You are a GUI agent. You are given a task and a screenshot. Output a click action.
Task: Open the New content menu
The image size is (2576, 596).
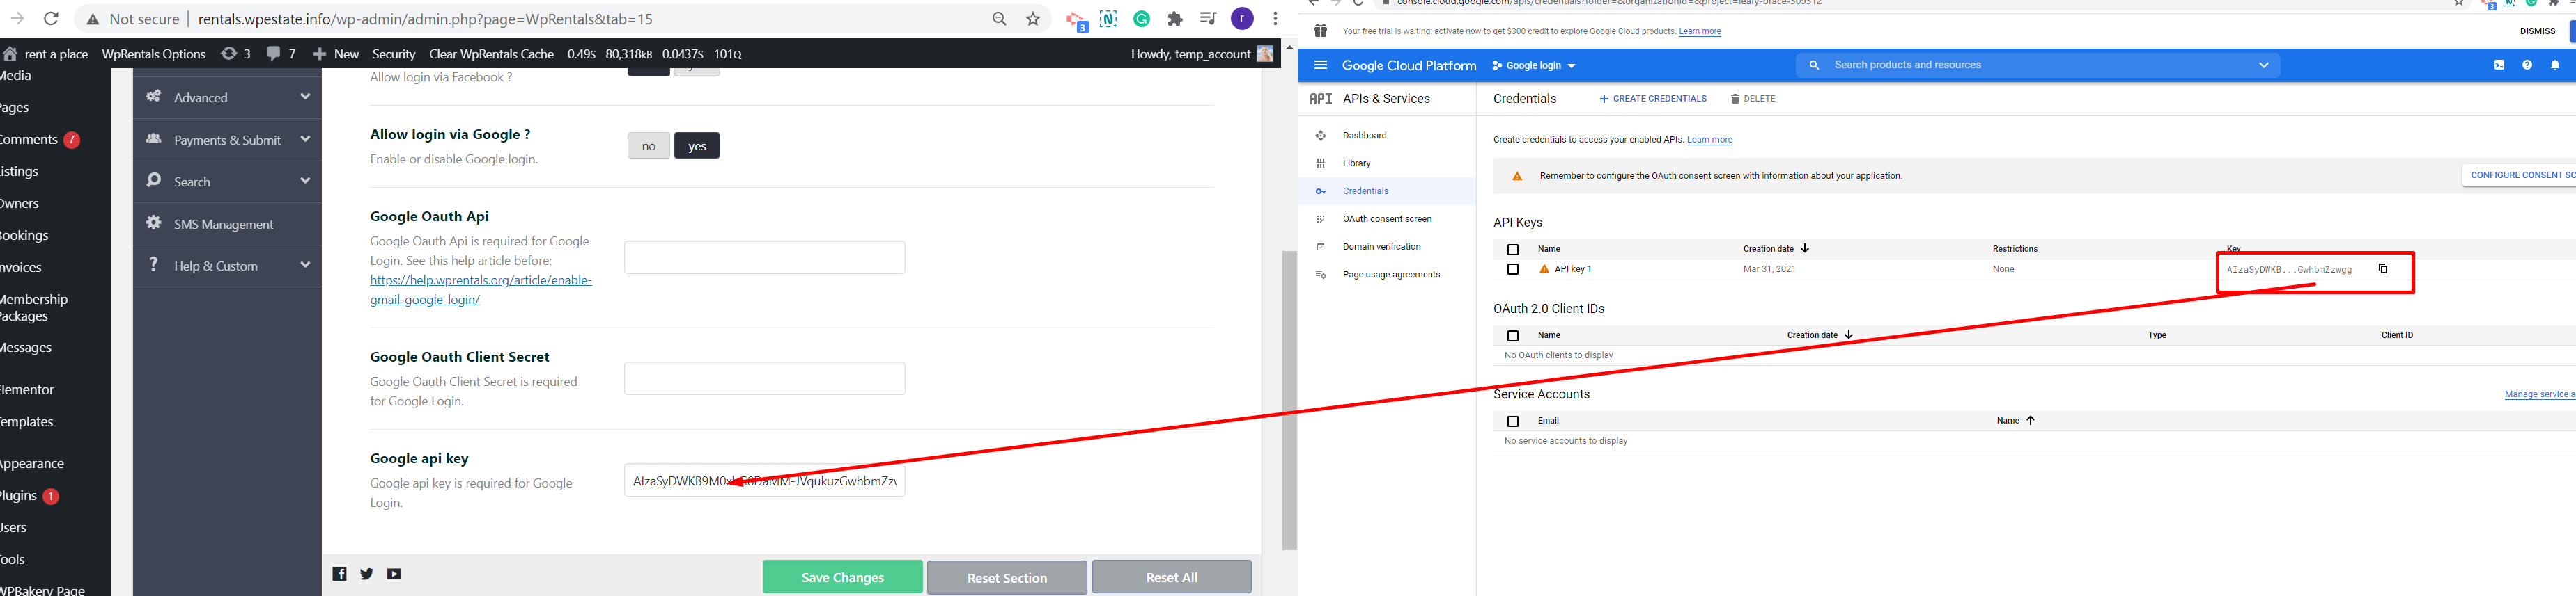335,54
